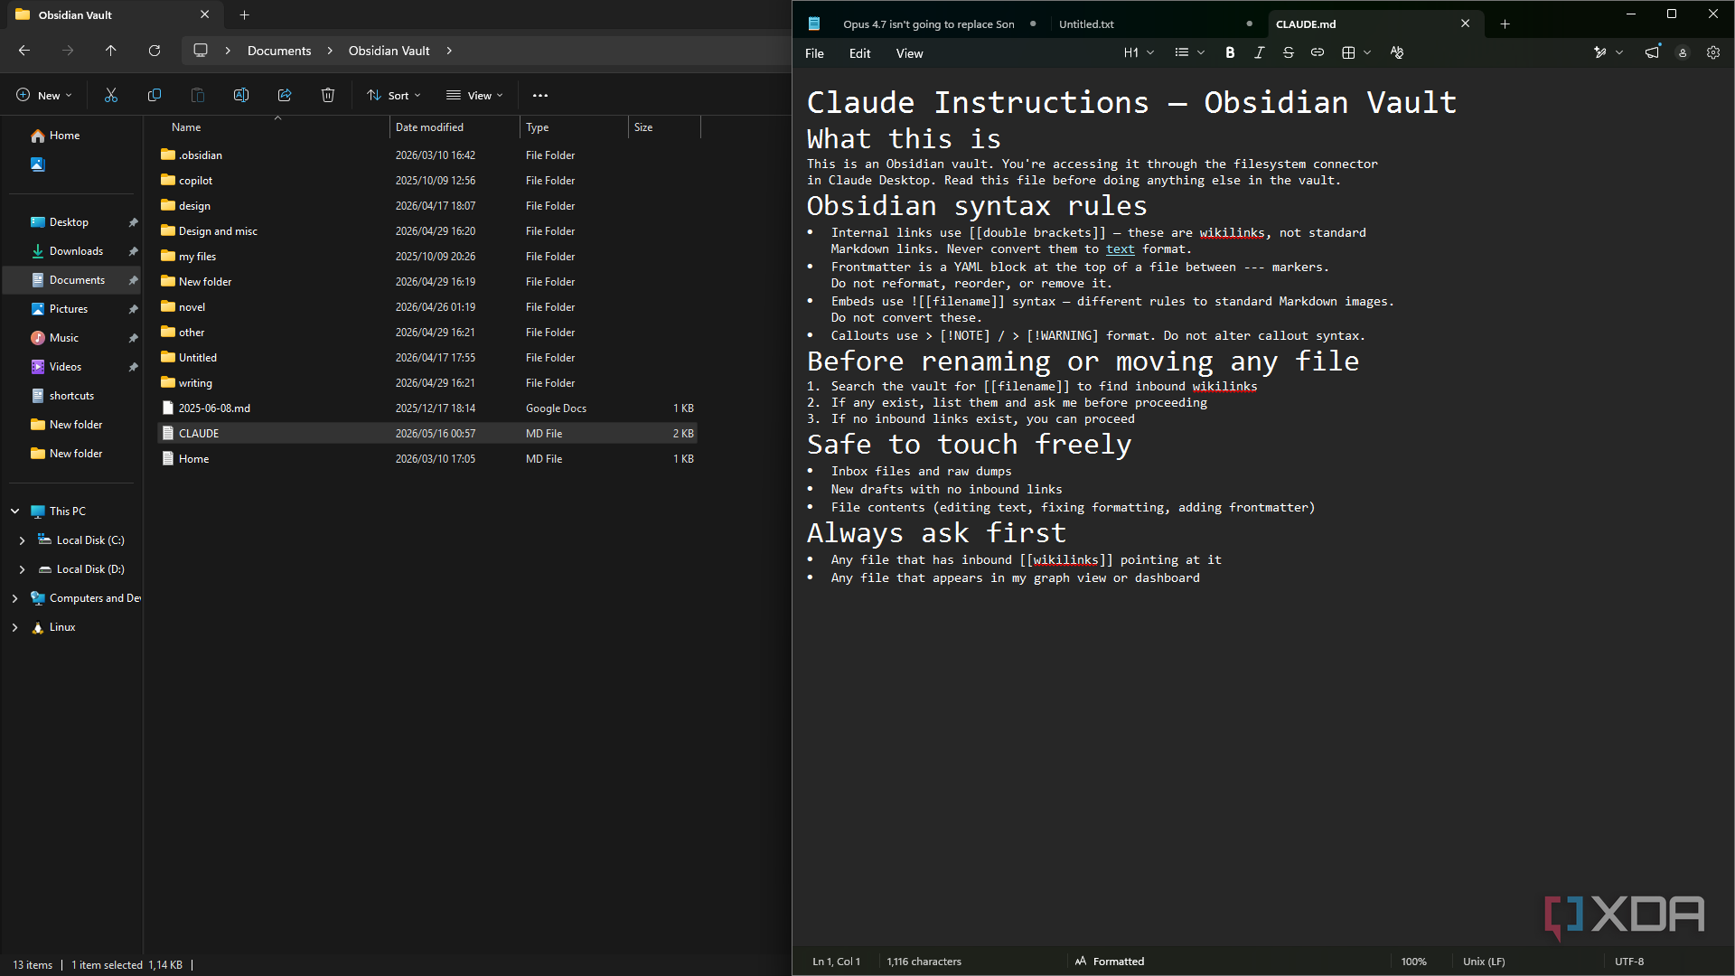Click the Copilot rewrite pen icon in Notepad

(x=1600, y=52)
